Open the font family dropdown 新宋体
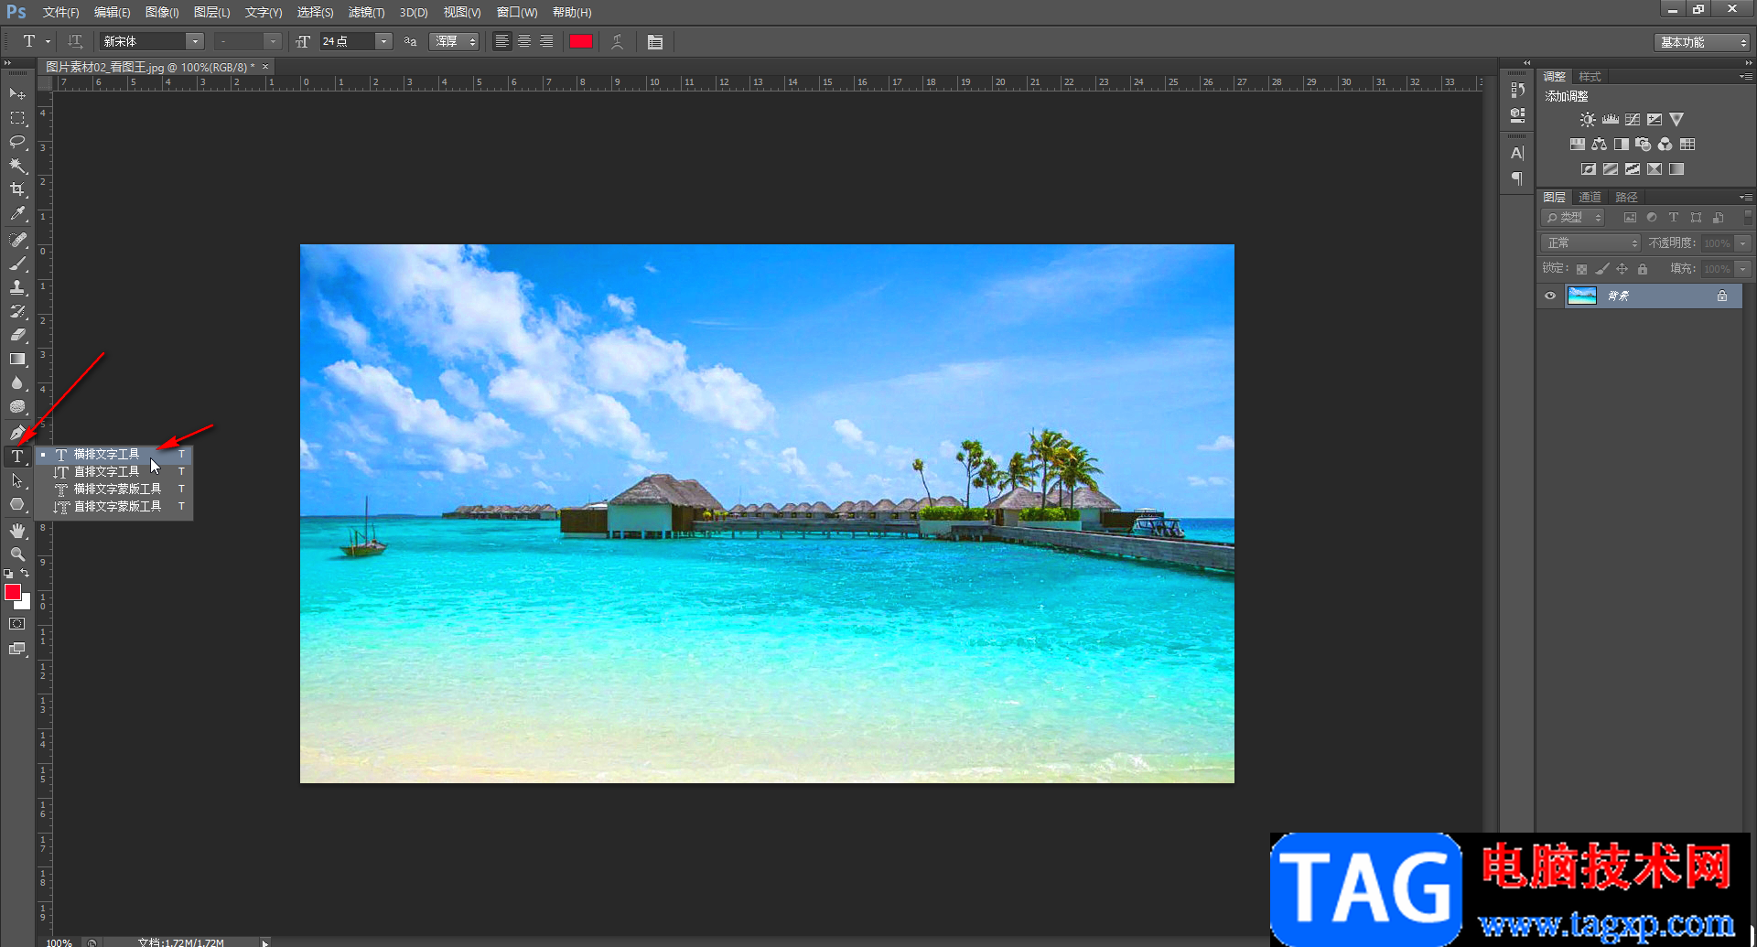The image size is (1757, 947). click(152, 42)
